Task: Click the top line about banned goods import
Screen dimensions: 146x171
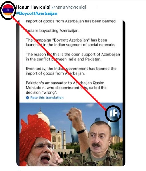Action: click(71, 21)
